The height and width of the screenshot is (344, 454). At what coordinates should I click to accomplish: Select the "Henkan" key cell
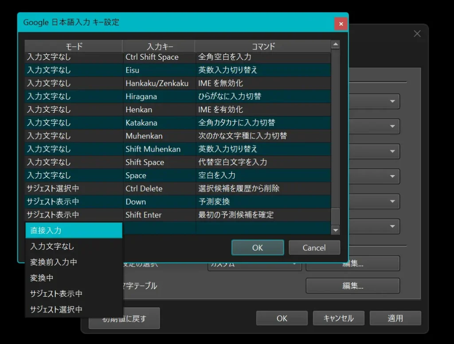click(159, 110)
